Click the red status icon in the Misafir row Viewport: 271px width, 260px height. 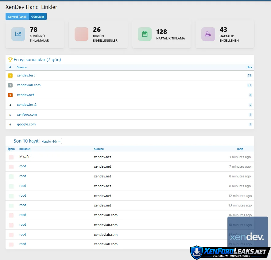pos(11,157)
